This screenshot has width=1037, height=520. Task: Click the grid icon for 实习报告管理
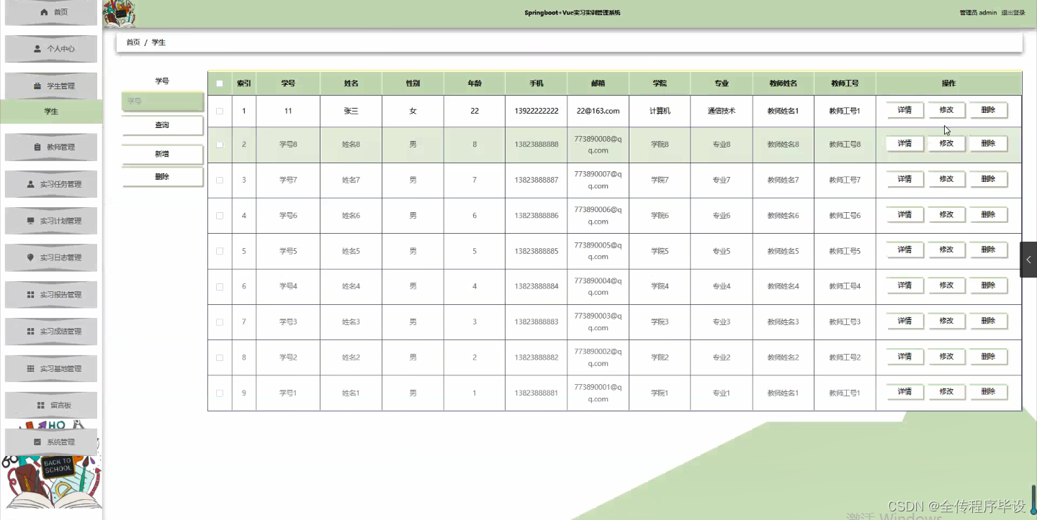coord(30,295)
